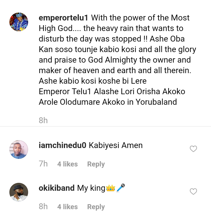
Task: Select the "Kabiyesi Amen" comment text
Action: click(115, 145)
